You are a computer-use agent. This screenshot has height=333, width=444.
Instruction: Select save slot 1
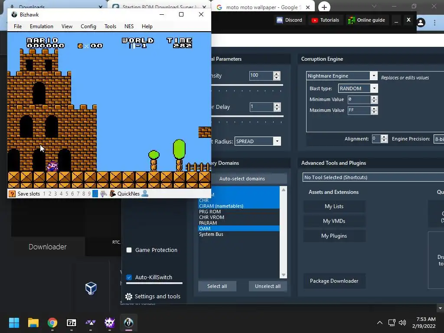(x=44, y=194)
